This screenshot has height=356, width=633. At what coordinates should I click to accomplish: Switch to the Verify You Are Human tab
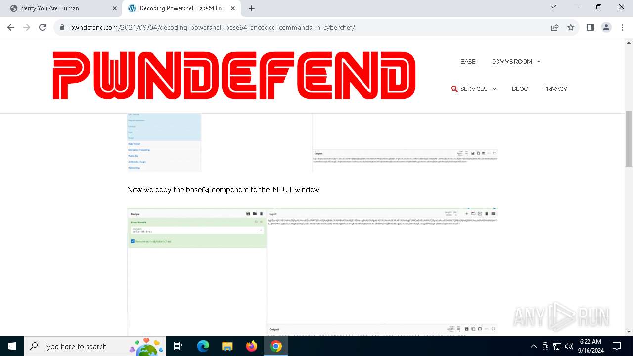pos(63,8)
